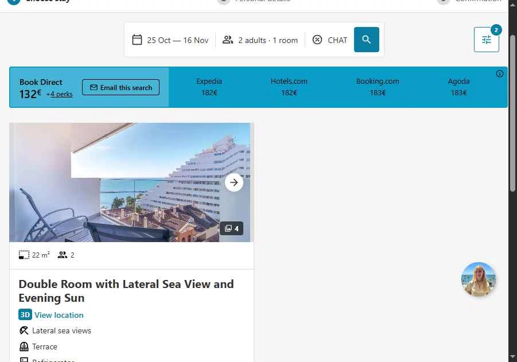Click the Email this search button
The width and height of the screenshot is (517, 362).
coord(120,87)
